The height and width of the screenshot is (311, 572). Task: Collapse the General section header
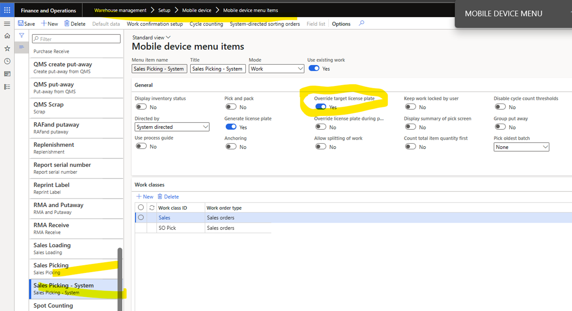(144, 85)
